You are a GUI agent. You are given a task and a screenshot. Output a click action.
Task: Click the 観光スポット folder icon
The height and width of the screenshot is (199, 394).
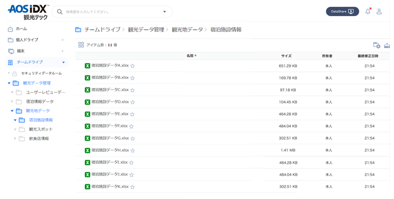(x=22, y=130)
